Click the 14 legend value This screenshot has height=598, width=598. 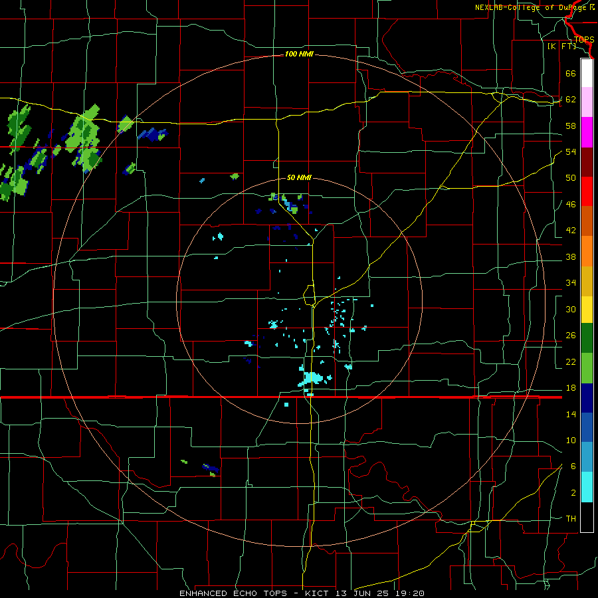point(571,414)
